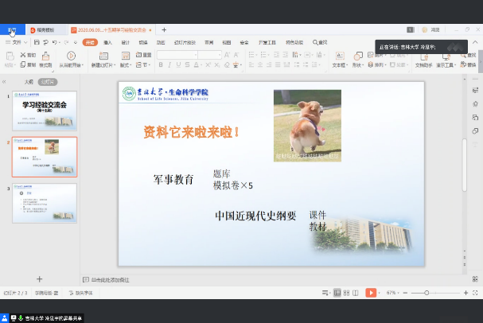
Task: Click the zoom slider in the status bar
Action: coord(427,293)
